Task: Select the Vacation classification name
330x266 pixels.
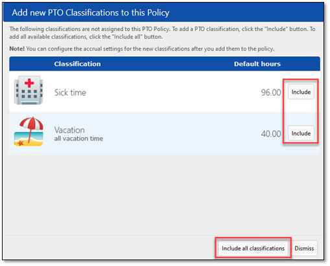Action: (x=69, y=130)
